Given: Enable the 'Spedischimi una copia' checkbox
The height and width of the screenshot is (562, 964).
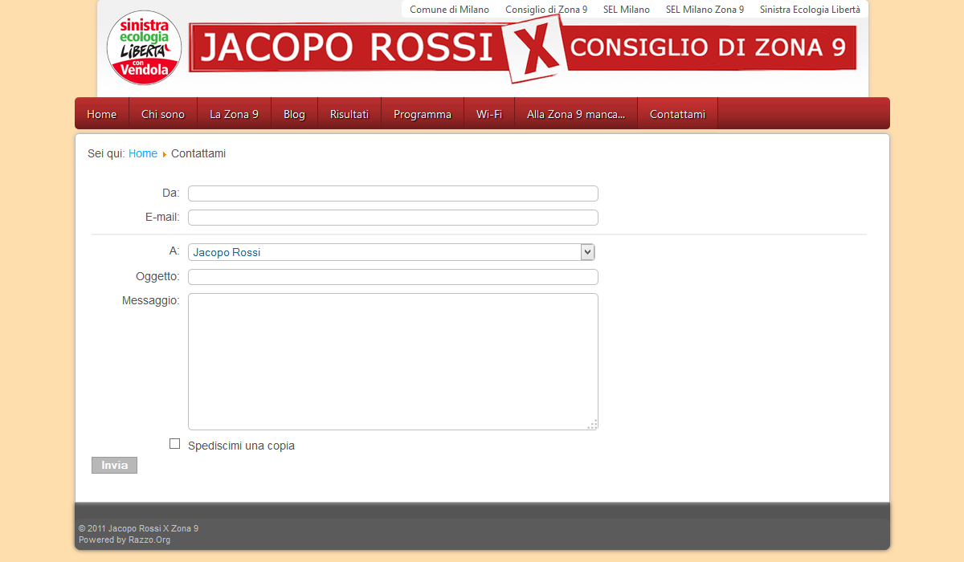Looking at the screenshot, I should pyautogui.click(x=174, y=443).
